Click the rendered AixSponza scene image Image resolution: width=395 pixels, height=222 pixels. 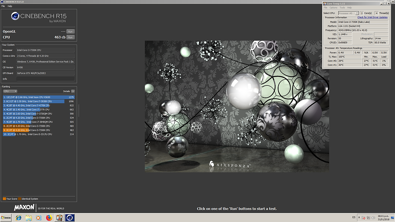point(237,106)
